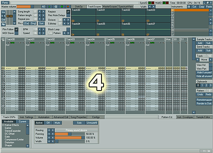Click the sequence position scroll-down arrow
The image size is (213, 153).
[x=15, y=23]
